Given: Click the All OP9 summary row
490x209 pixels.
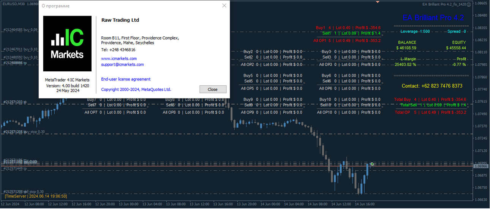Looking at the screenshot, I should (272, 112).
